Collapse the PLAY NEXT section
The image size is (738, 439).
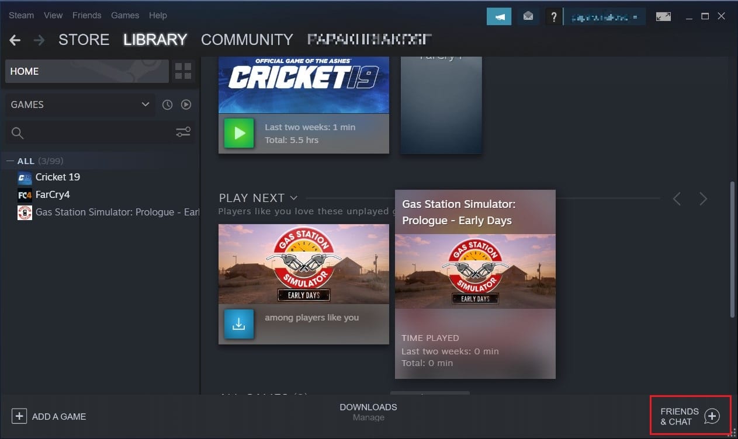coord(293,198)
